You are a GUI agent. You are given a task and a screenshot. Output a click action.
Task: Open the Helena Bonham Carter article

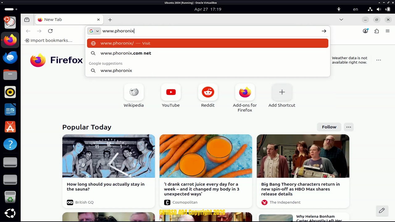(319, 218)
